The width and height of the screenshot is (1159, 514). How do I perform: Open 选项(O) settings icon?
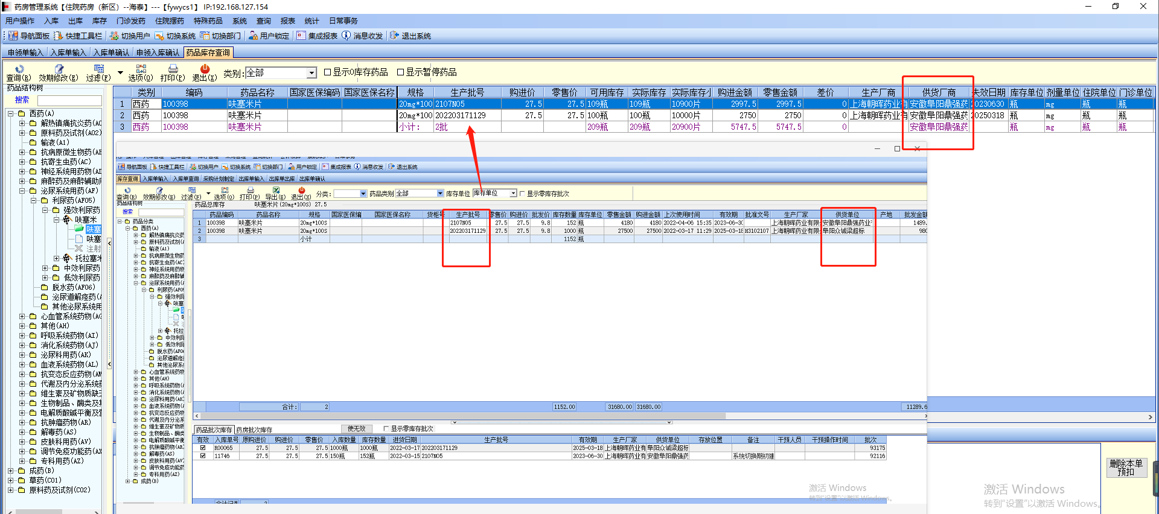point(141,69)
